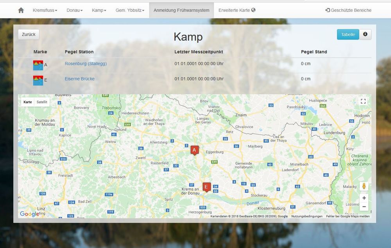Click map marker A for Rosenburg
391x248 pixels.
[194, 150]
